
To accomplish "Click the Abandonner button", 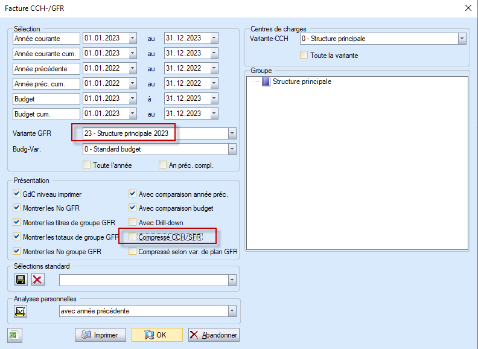I will (x=213, y=335).
